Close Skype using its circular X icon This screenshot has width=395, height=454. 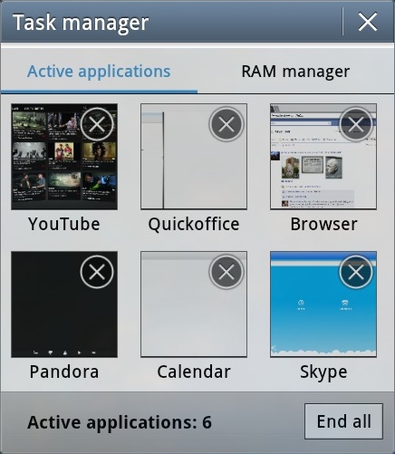[x=356, y=272]
